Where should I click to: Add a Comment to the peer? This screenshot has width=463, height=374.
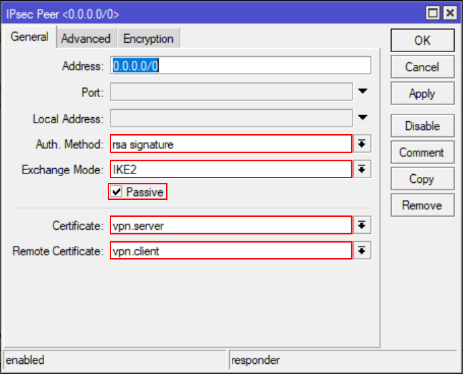422,152
